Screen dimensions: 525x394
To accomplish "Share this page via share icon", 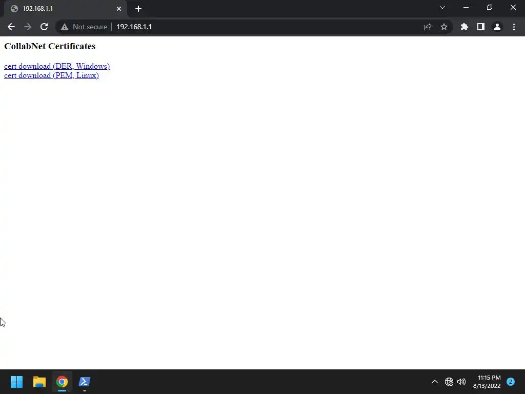I will tap(428, 27).
